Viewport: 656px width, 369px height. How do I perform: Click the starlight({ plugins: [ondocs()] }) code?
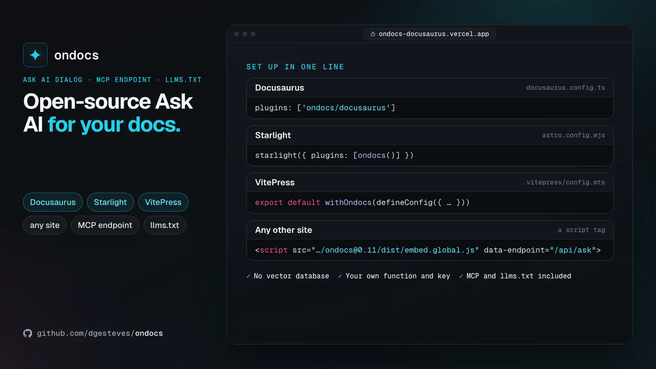coord(334,155)
